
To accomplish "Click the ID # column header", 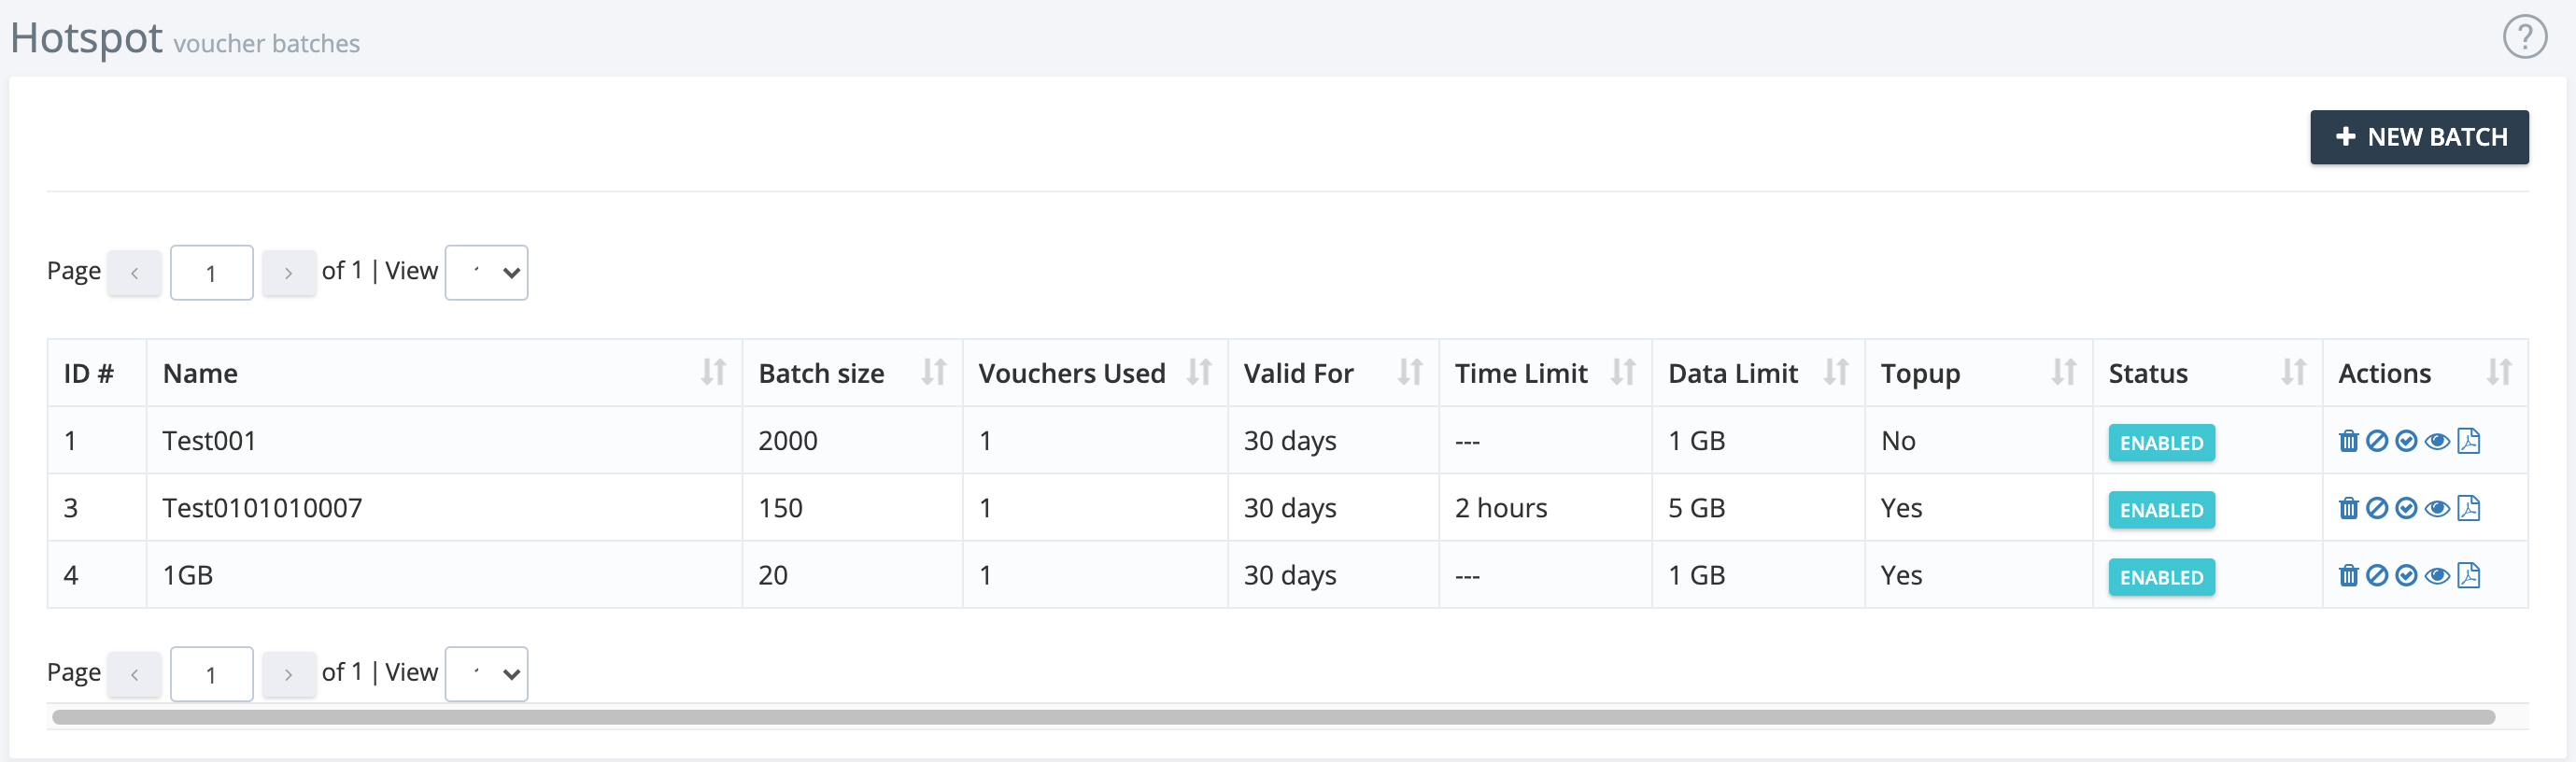I will click(97, 373).
